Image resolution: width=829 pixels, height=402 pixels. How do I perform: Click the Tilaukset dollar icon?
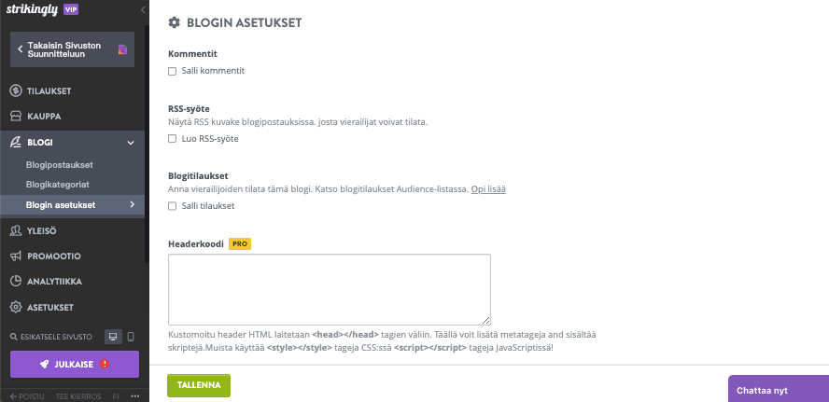(16, 90)
